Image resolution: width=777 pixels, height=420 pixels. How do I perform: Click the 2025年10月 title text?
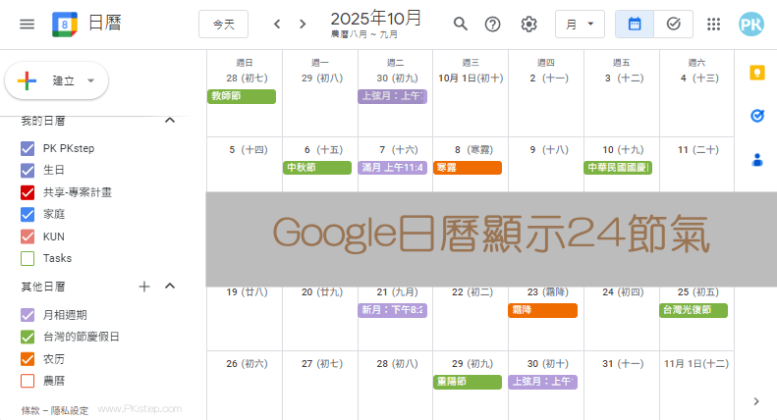[x=375, y=19]
